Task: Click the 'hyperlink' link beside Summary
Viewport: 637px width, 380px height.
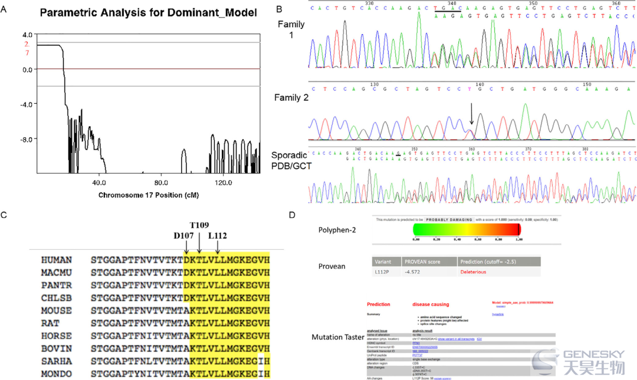Action: (498, 314)
